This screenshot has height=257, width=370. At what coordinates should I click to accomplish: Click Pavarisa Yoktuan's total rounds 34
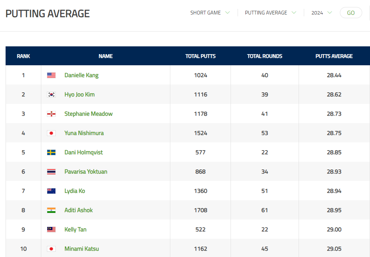(264, 172)
